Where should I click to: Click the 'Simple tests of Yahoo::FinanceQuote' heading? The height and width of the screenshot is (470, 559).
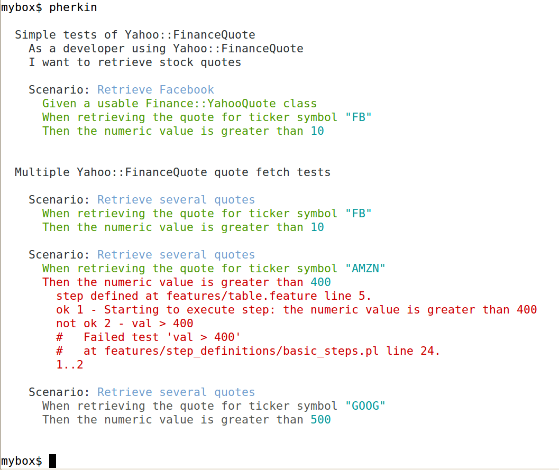135,35
